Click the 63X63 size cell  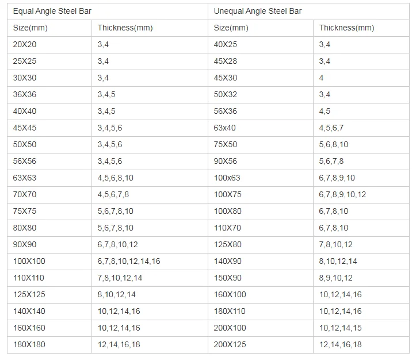pos(24,178)
